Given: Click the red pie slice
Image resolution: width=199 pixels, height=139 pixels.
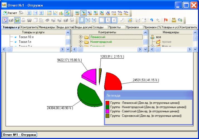Looking at the screenshot, I should pos(112,82).
